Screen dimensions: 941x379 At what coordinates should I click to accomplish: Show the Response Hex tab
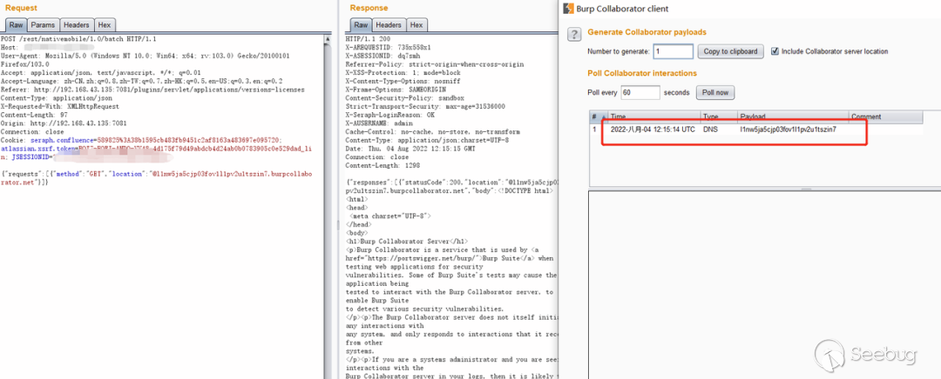click(416, 25)
